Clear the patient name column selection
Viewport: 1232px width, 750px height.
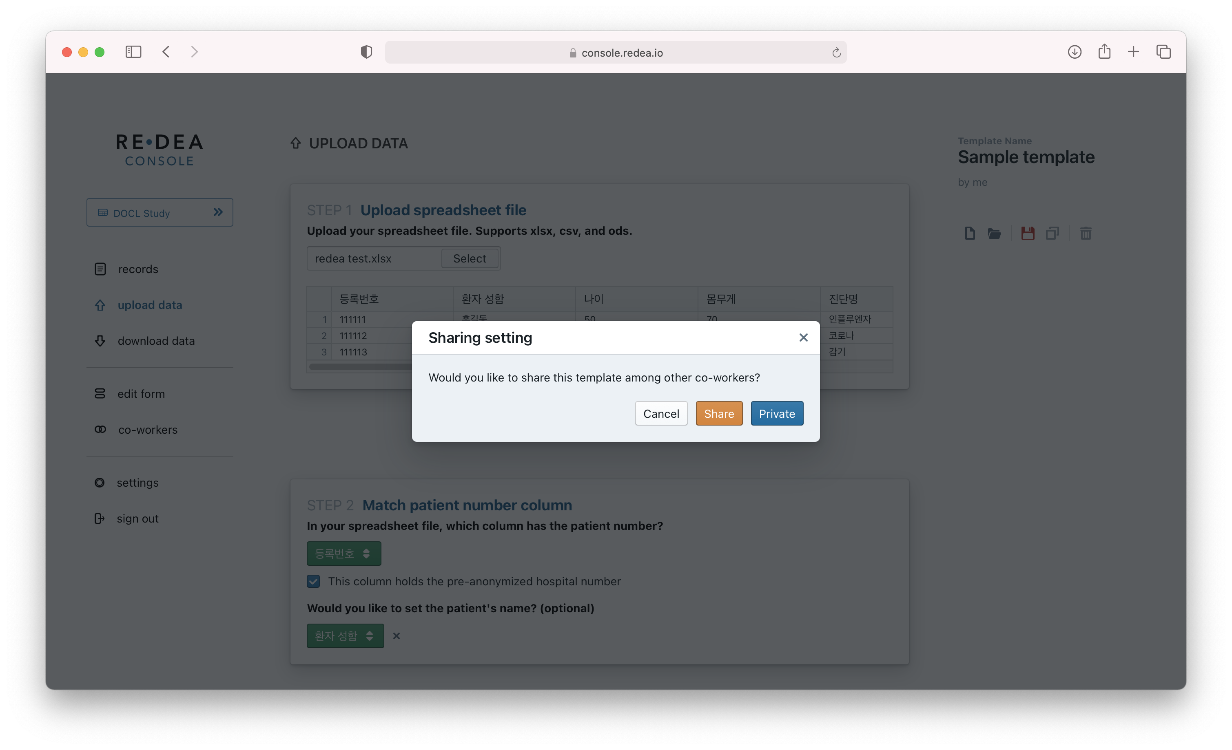click(397, 635)
